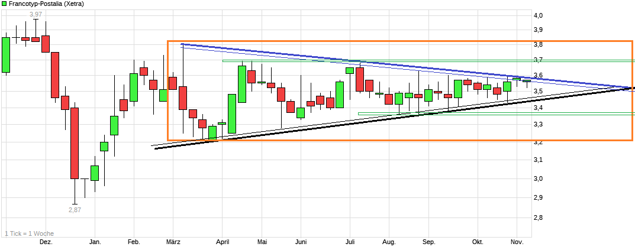Select the "3,7" price axis label
The image size is (635, 250).
538,60
